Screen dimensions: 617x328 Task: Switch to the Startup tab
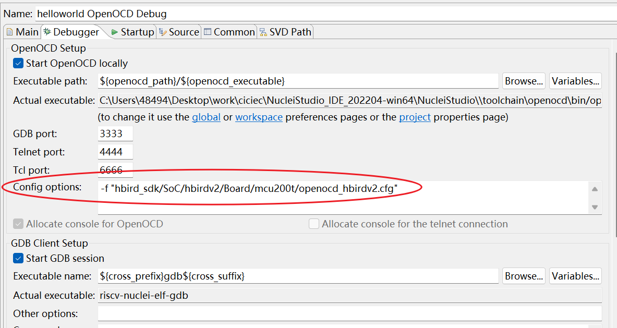point(132,32)
